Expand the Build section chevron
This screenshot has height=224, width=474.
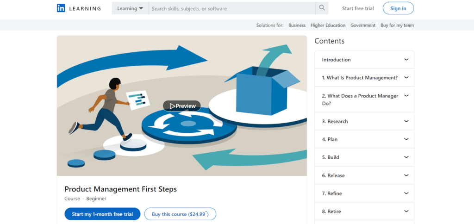click(406, 157)
